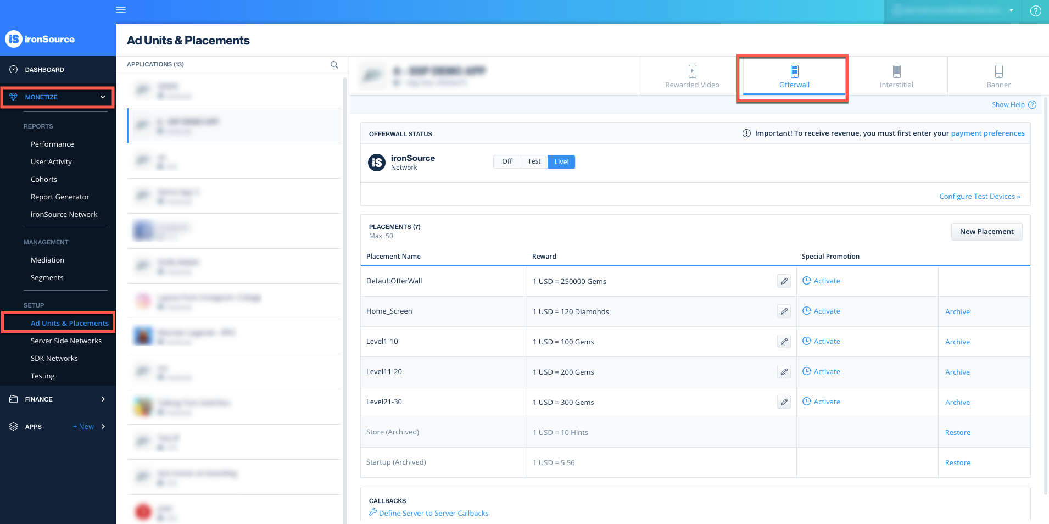Click the help icon in top right corner
This screenshot has height=524, width=1049.
(x=1035, y=10)
